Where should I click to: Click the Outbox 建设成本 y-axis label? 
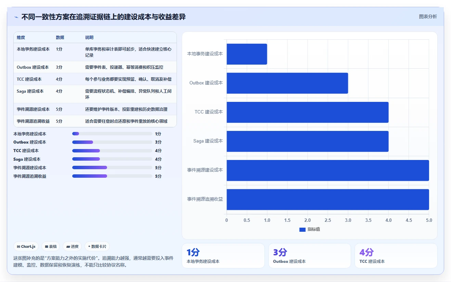click(x=206, y=83)
